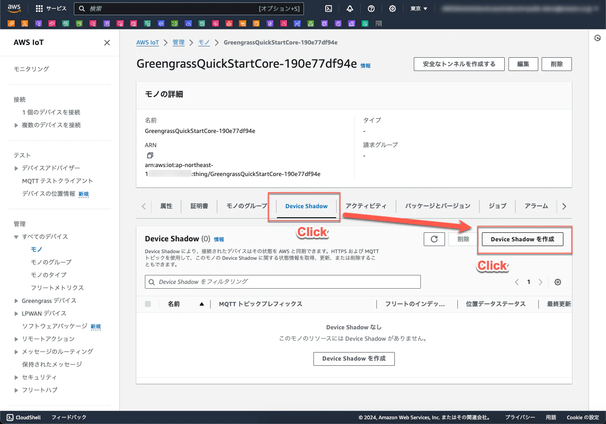
Task: Open the help question mark menu
Action: (371, 9)
